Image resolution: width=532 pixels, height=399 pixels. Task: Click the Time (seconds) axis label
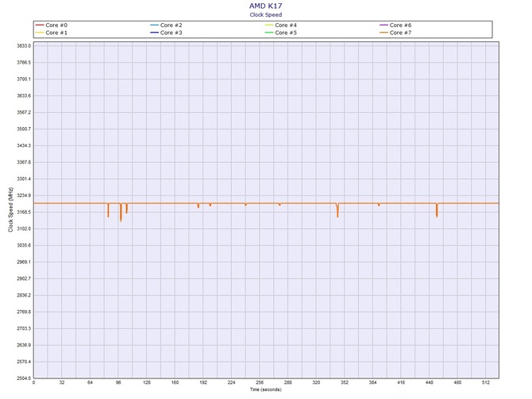[266, 389]
